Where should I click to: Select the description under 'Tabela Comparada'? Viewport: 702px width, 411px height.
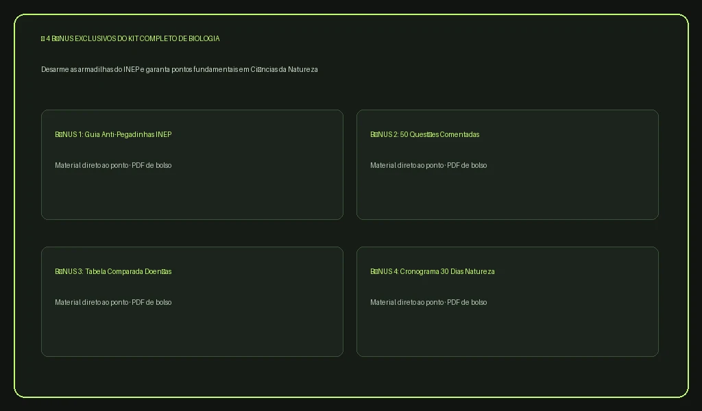click(x=113, y=302)
